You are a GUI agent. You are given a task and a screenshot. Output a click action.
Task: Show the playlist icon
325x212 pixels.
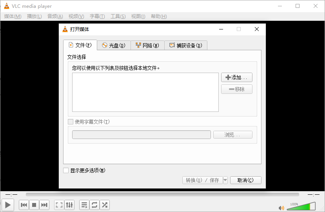84,205
